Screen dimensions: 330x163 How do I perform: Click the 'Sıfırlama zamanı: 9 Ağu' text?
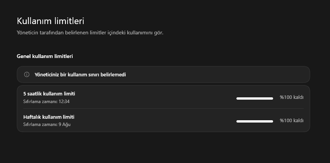click(47, 124)
